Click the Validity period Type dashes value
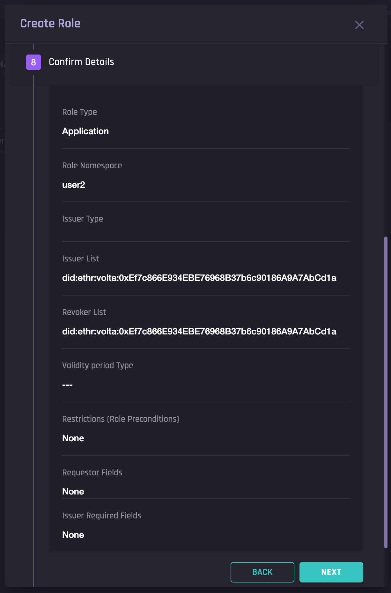391x593 pixels. point(67,385)
